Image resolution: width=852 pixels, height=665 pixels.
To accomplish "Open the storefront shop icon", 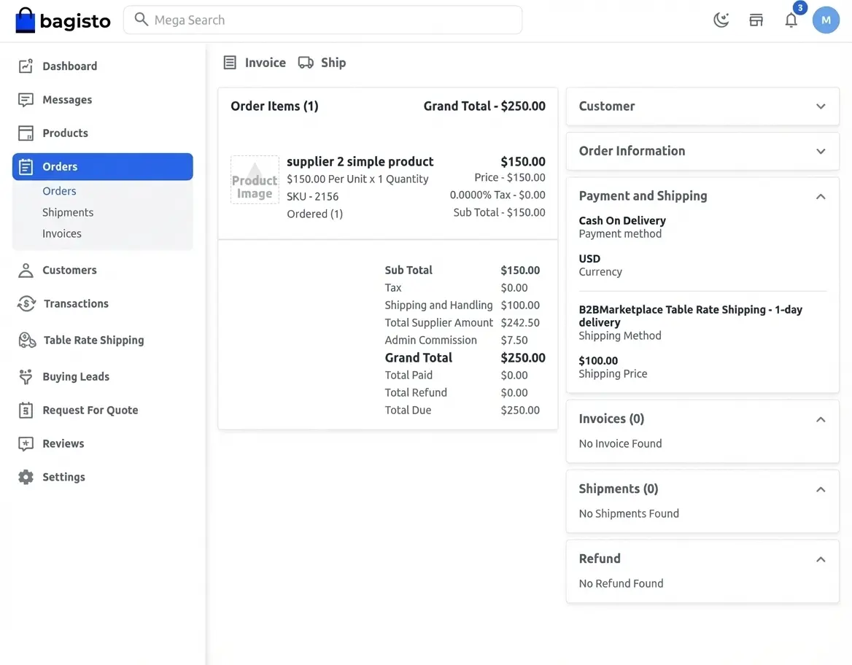I will coord(756,20).
